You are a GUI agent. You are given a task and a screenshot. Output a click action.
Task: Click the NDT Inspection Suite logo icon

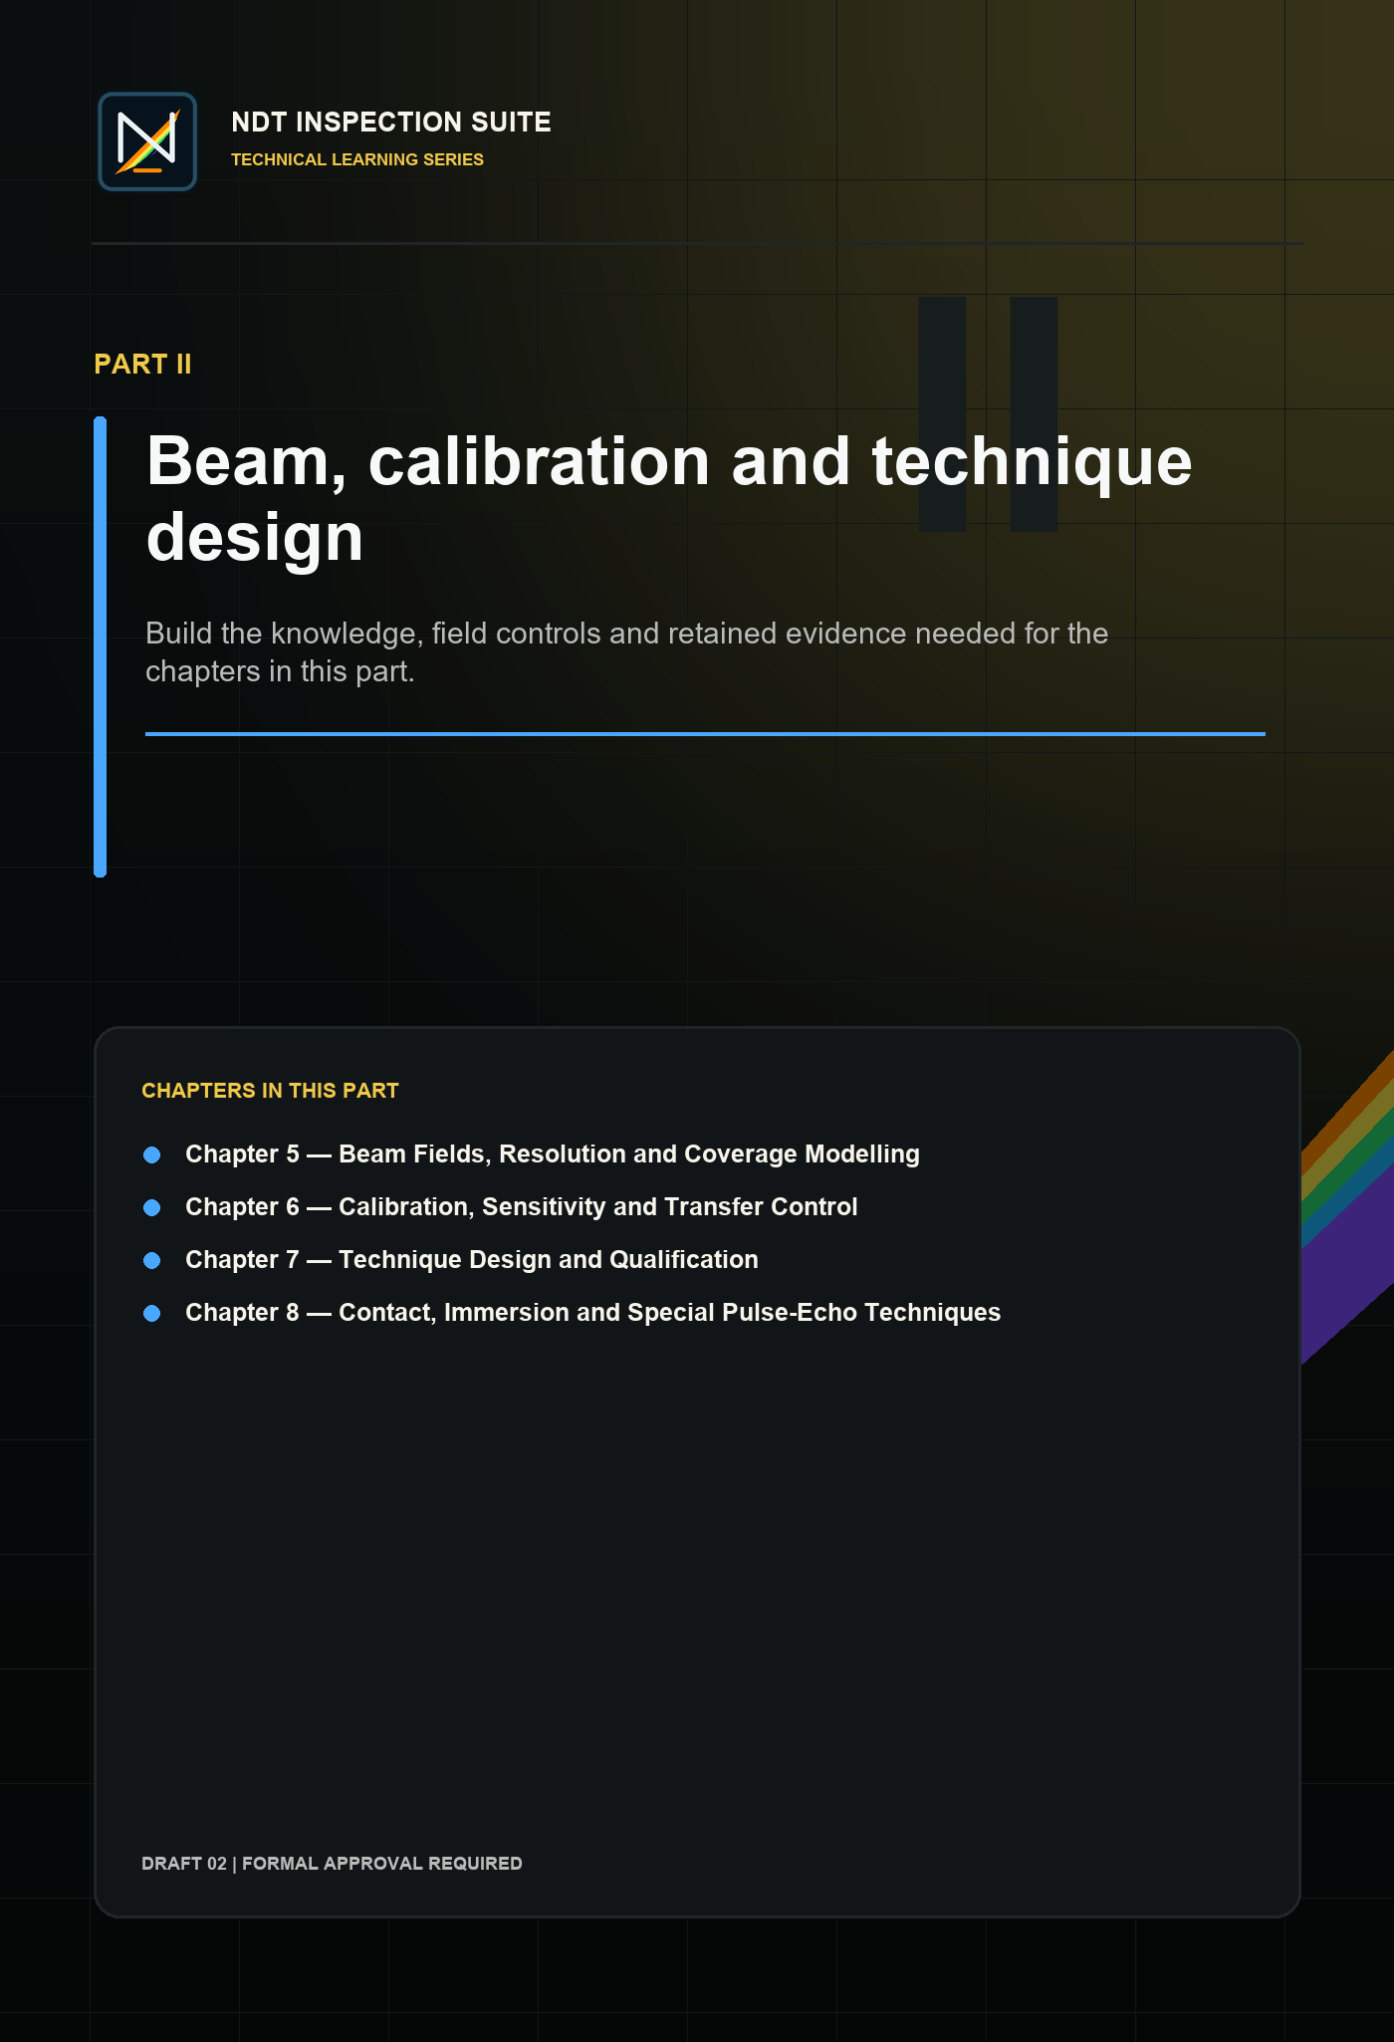(147, 141)
